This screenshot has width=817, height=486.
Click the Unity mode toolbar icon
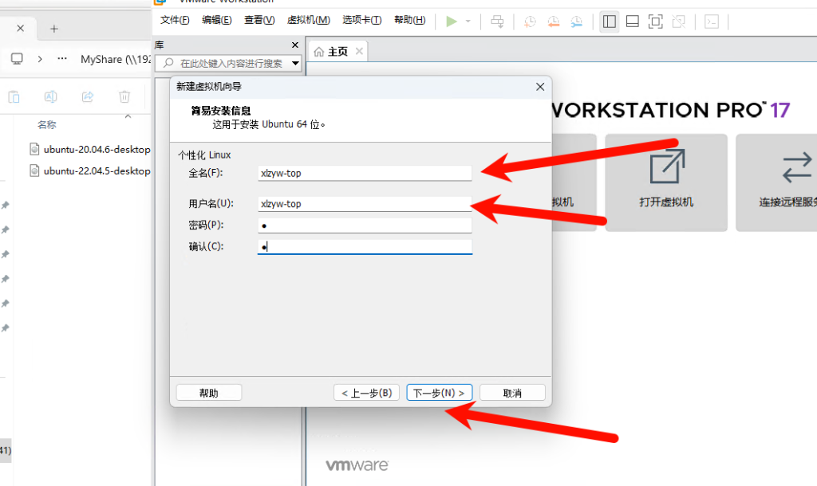678,22
